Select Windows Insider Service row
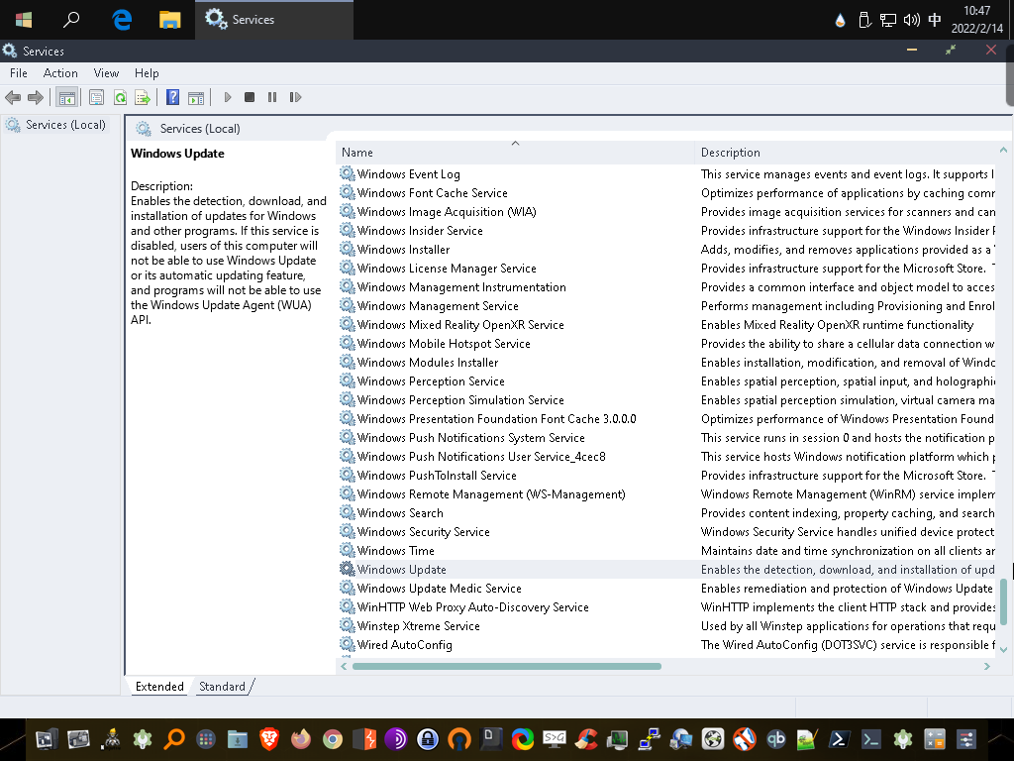 pos(666,230)
